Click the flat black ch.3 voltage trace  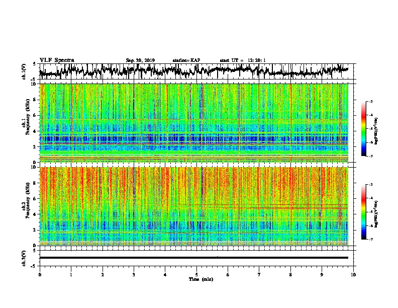(x=194, y=258)
